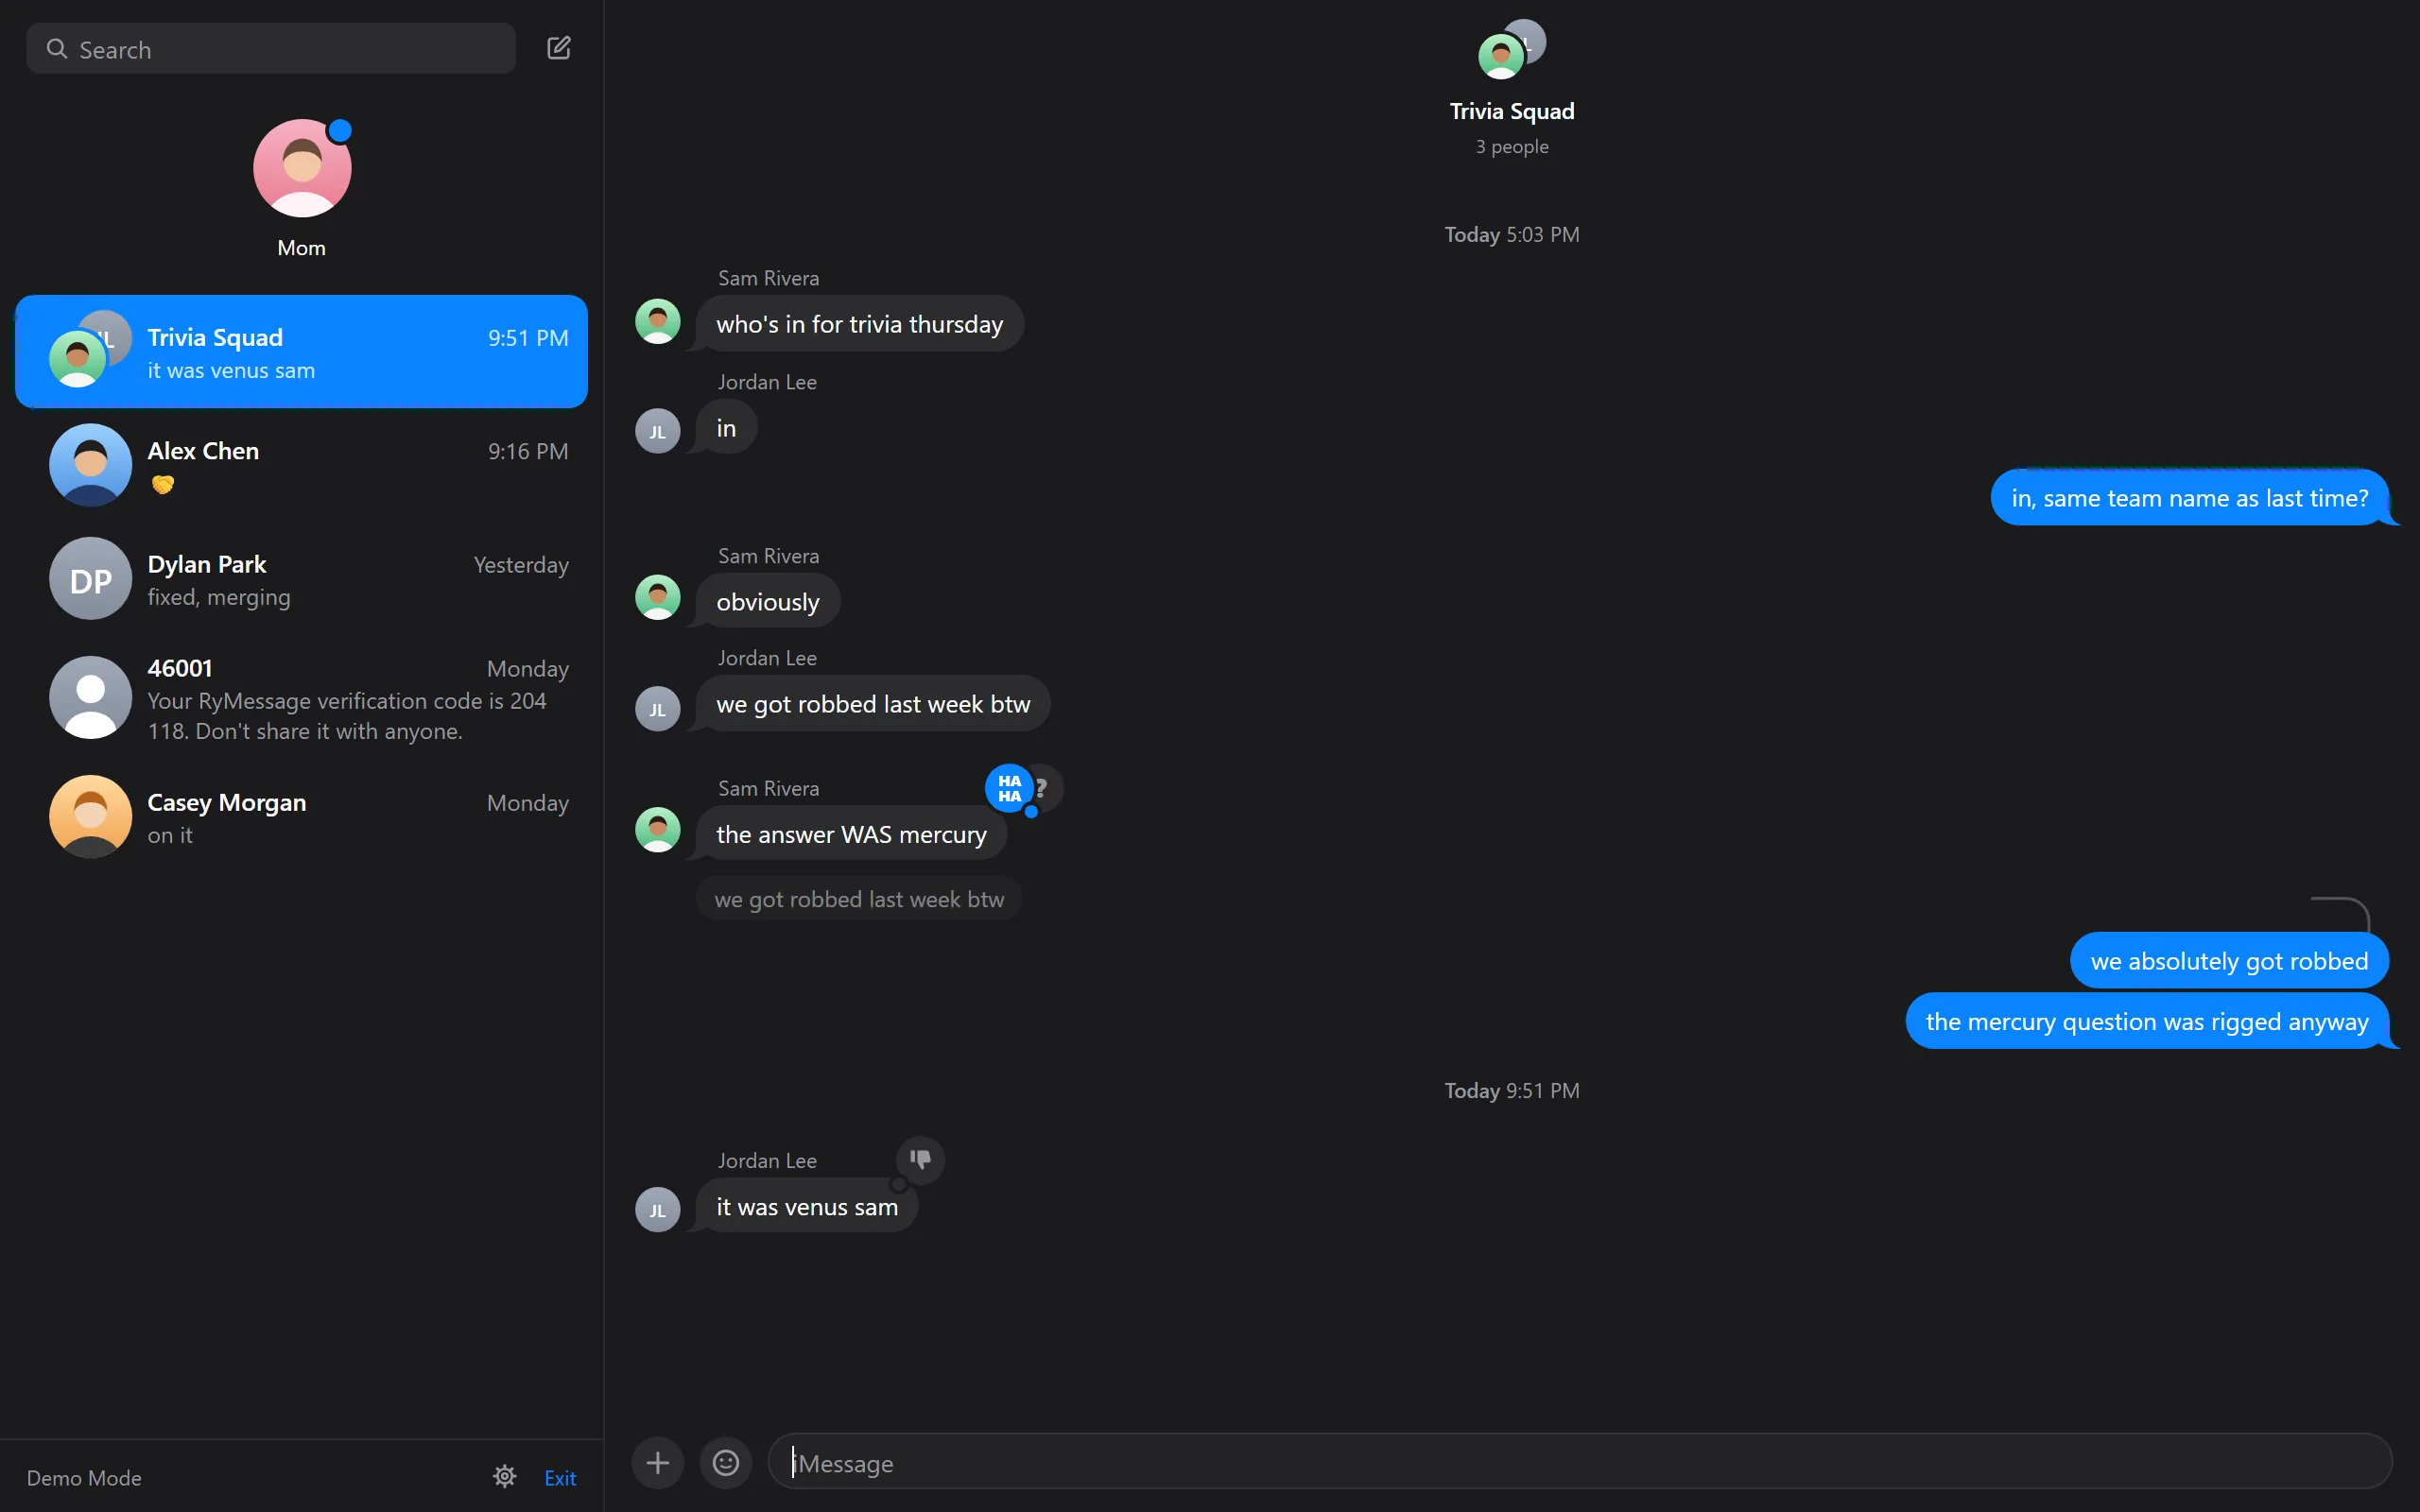Click the magnifier icon in the search bar
2420x1512 pixels.
tap(57, 49)
